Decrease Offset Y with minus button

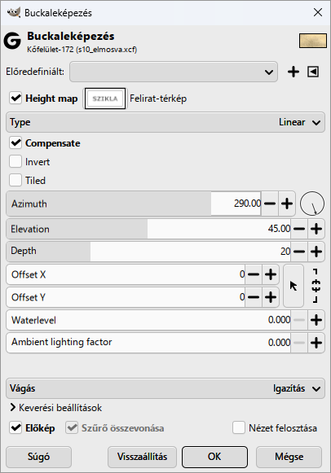(253, 297)
